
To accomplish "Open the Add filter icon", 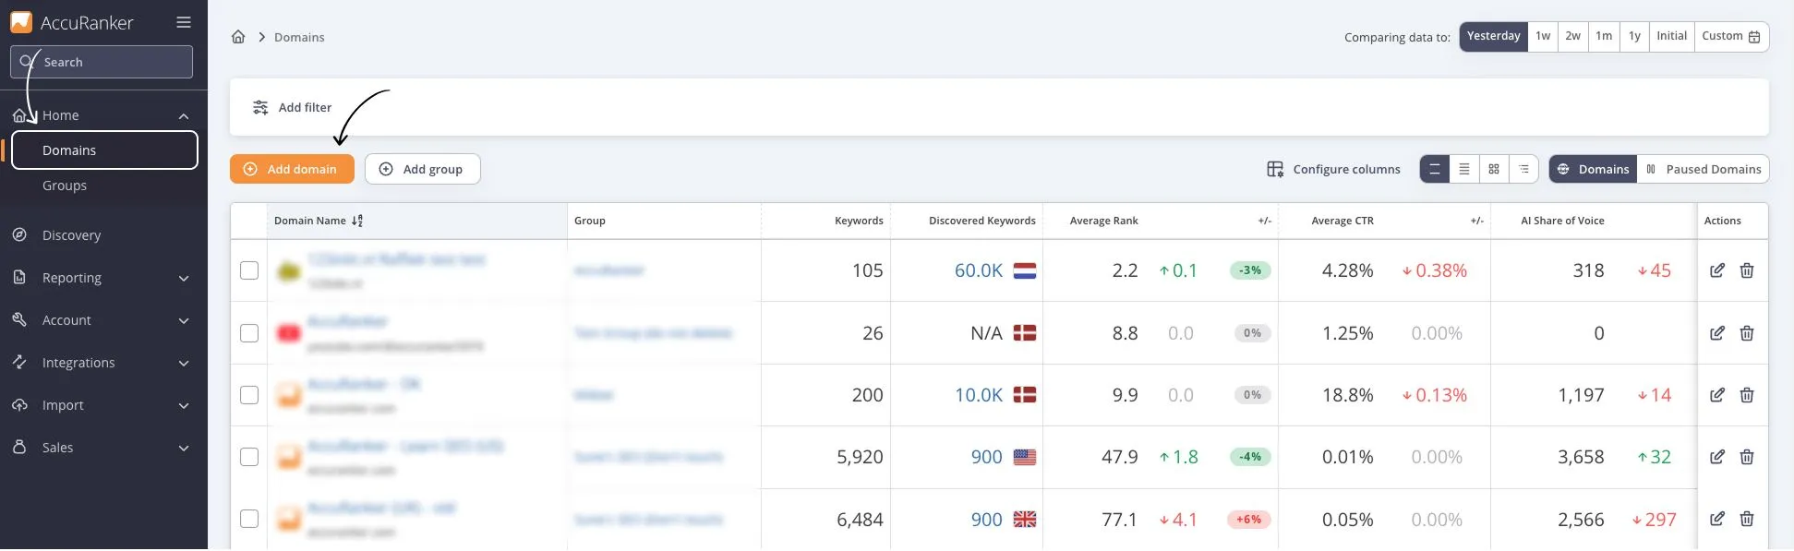I will tap(260, 107).
